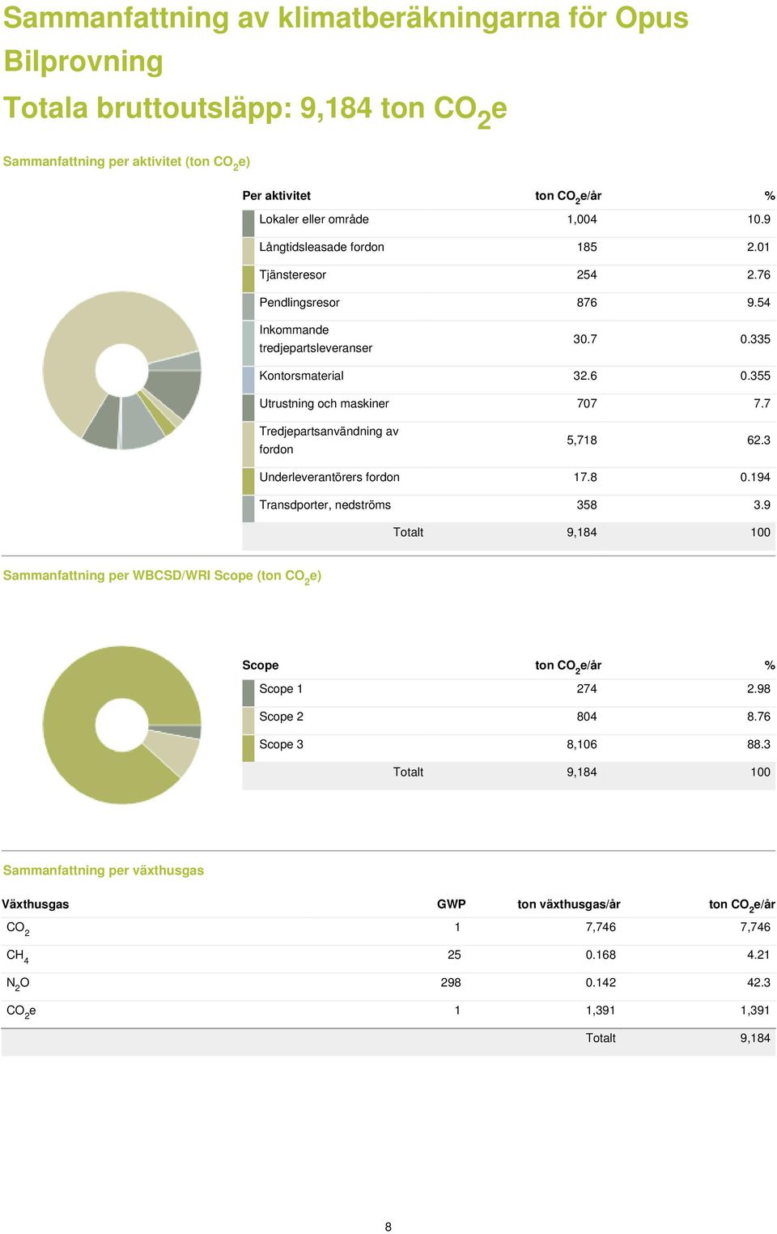777x1234 pixels.
Task: Click the 'Långtidsleasade fordon' row label
Action: point(321,247)
